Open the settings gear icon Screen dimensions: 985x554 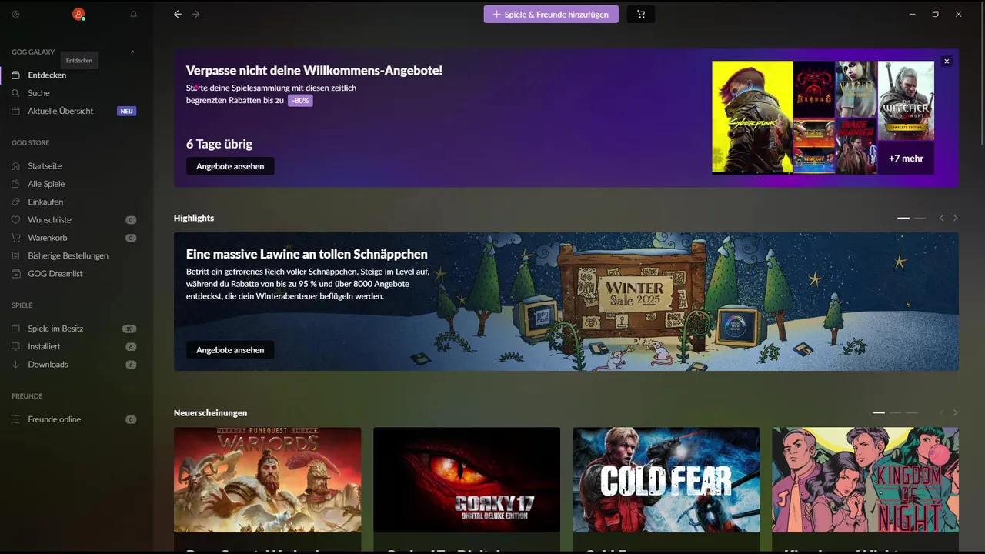click(x=15, y=14)
